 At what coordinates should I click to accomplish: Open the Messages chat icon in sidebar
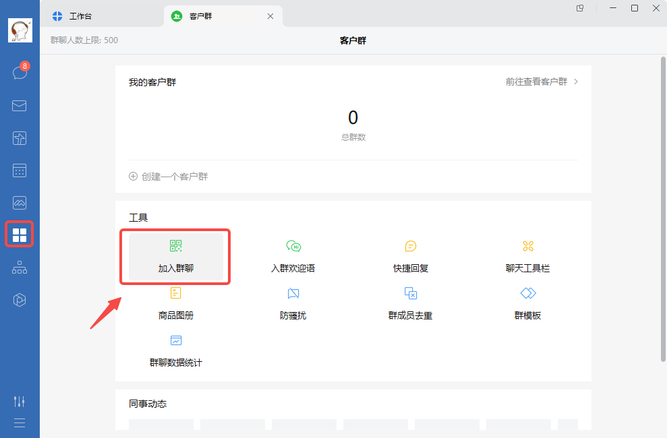tap(20, 73)
